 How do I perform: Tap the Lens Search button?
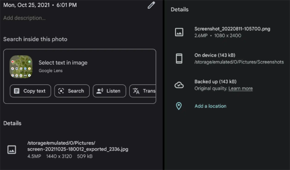point(72,91)
